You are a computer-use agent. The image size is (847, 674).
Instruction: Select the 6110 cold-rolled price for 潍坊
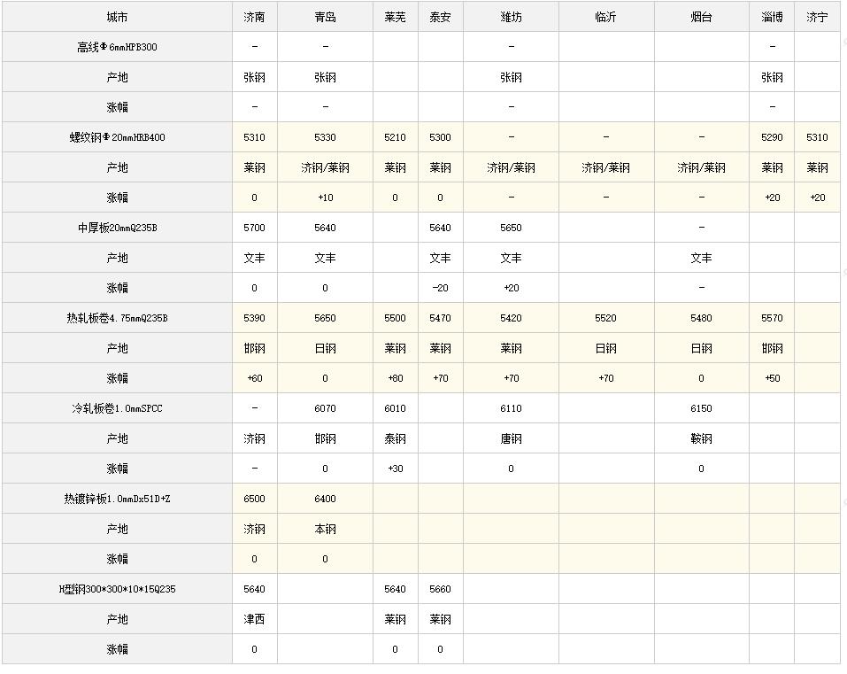[x=511, y=408]
